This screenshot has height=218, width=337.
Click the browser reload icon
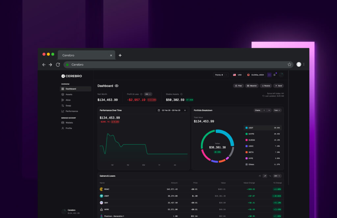point(58,65)
